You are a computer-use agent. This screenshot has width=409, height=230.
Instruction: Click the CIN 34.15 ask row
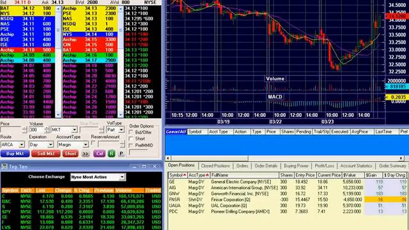point(89,45)
